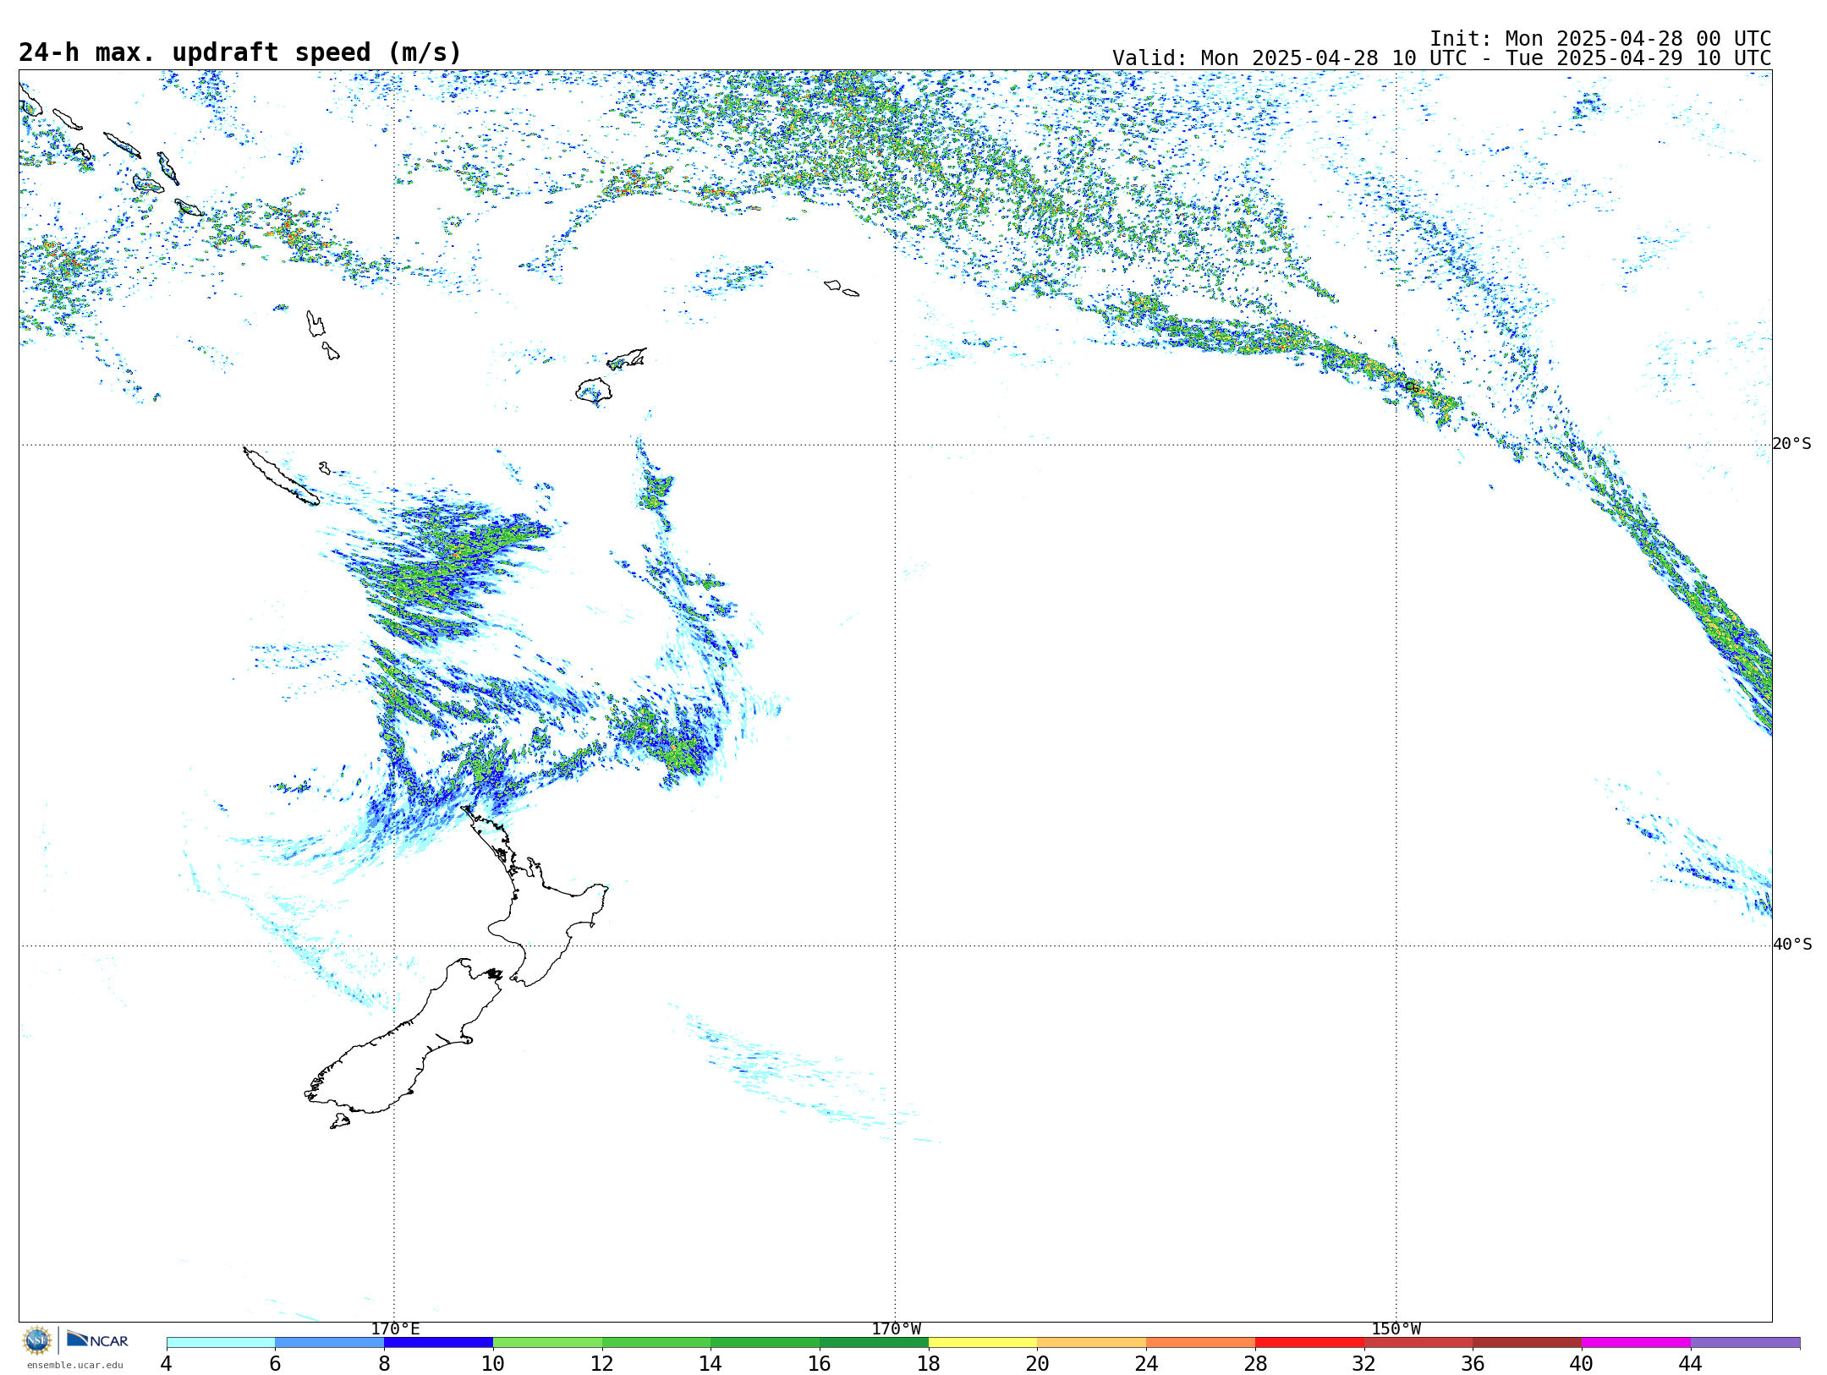1827x1375 pixels.
Task: Click the colorbar tick label 18
Action: [929, 1364]
